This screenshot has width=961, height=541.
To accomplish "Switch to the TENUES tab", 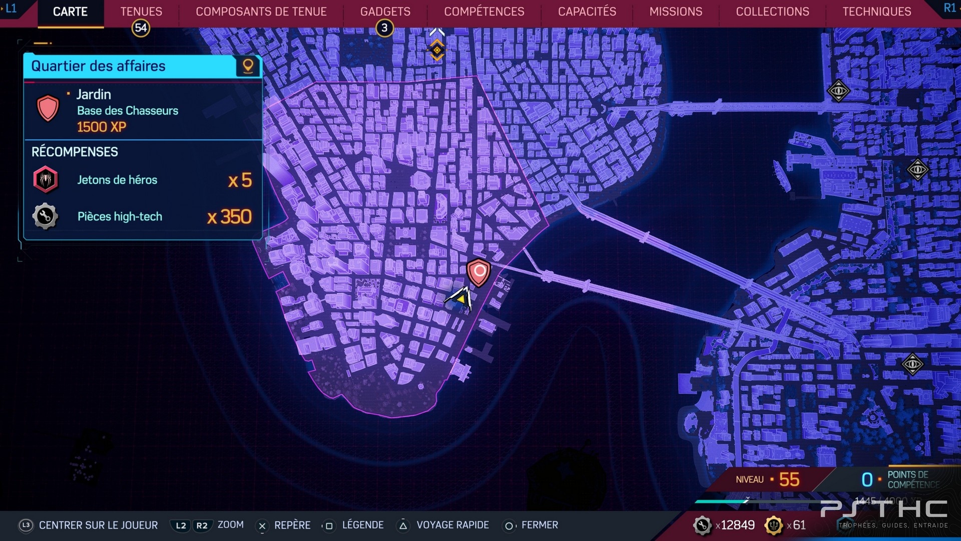I will (x=141, y=12).
